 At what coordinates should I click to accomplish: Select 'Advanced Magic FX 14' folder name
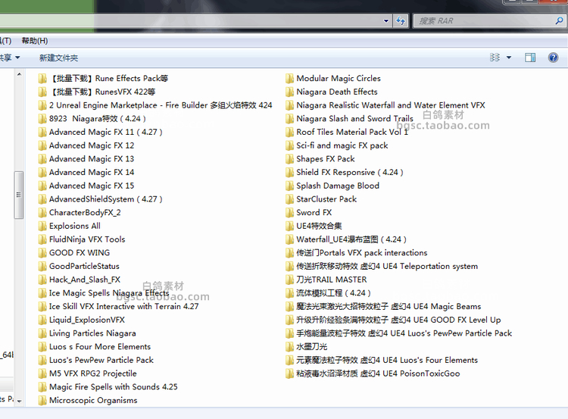coord(92,172)
